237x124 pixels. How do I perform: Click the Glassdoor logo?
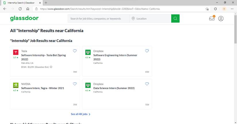point(24,18)
